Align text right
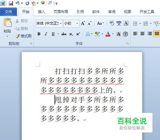160x140 pixels. pyautogui.click(x=149, y=33)
